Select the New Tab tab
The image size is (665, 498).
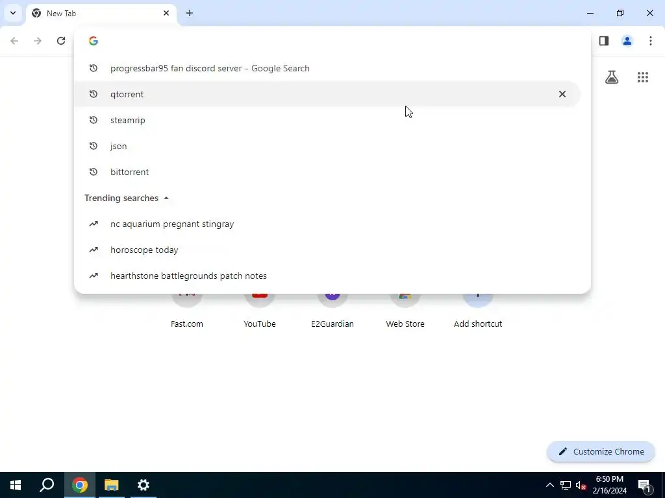(101, 14)
